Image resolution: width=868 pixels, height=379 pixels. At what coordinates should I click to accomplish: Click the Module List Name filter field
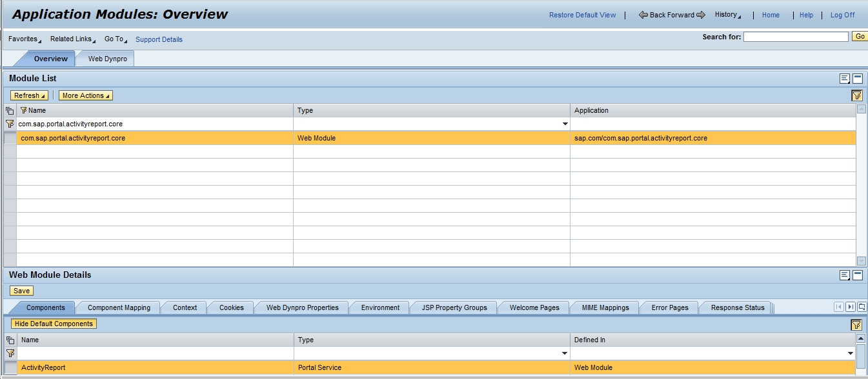tap(155, 124)
